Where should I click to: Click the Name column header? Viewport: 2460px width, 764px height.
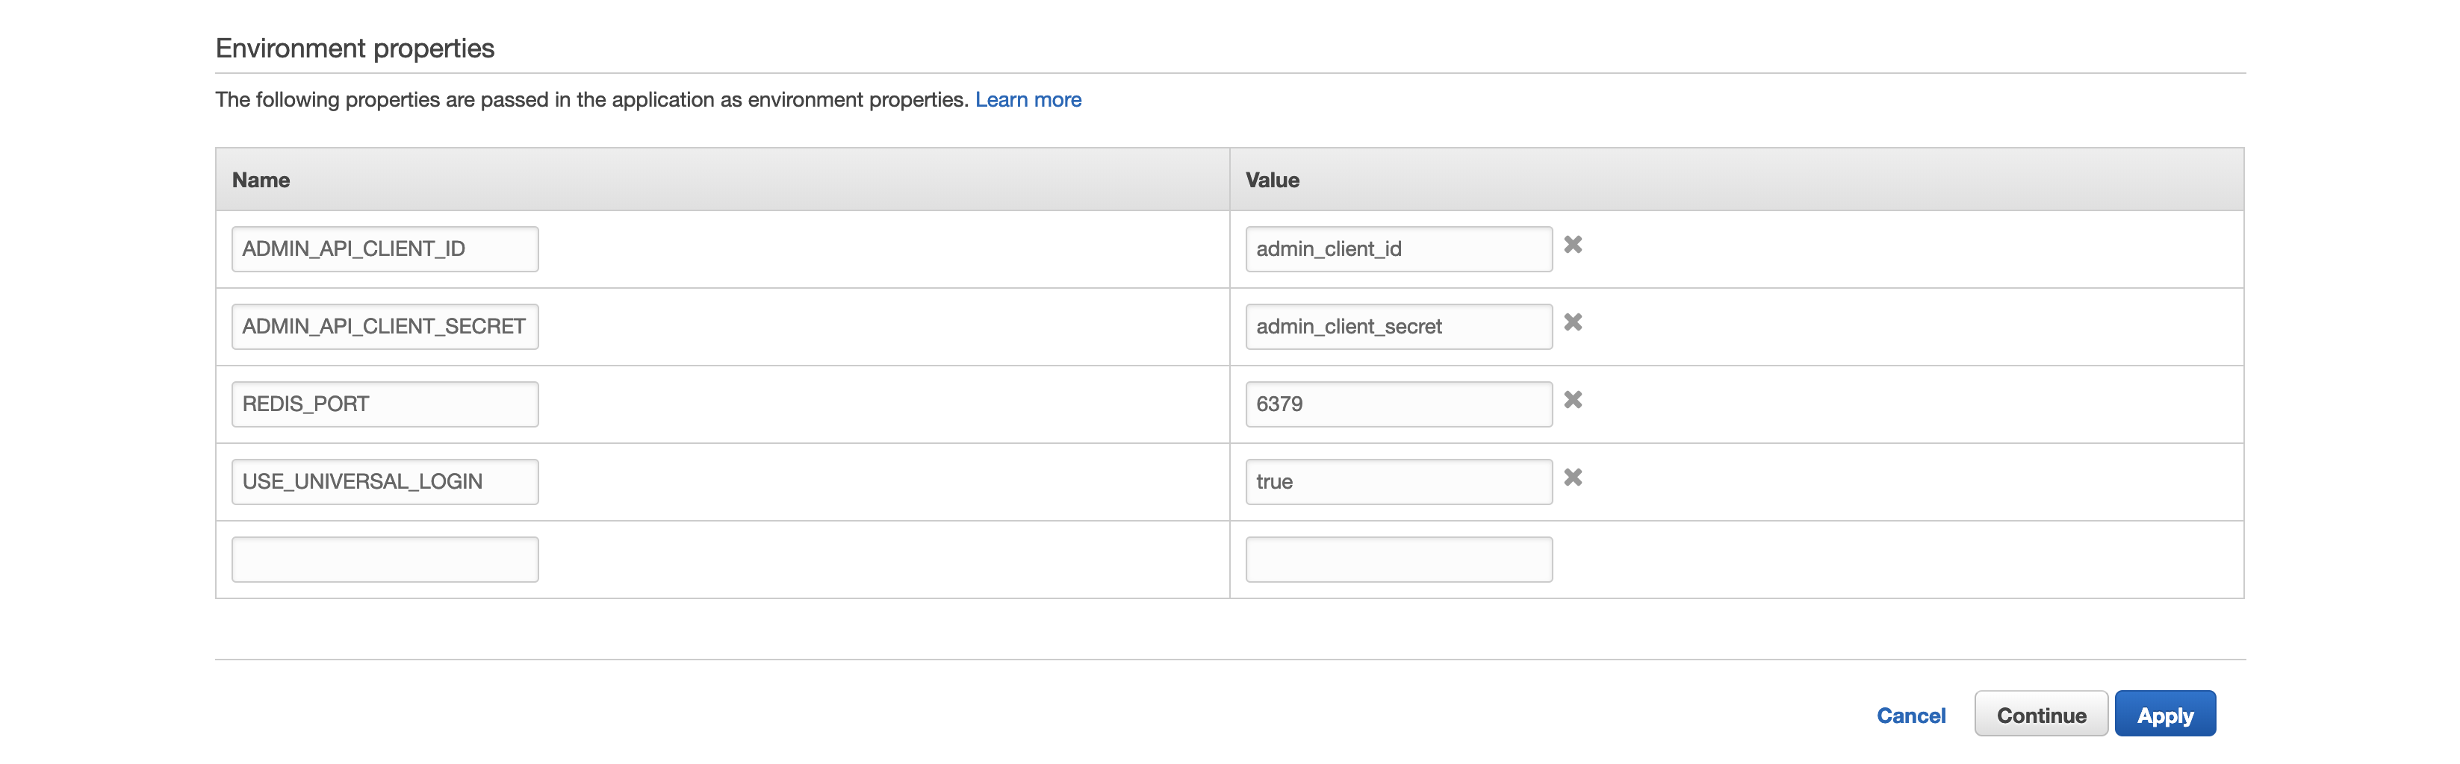pyautogui.click(x=261, y=181)
